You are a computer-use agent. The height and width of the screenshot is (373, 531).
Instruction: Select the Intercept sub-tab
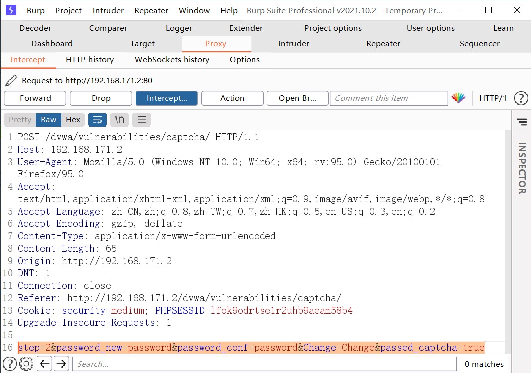pos(28,59)
